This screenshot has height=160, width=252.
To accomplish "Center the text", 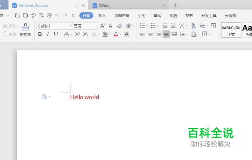I will tap(150, 34).
